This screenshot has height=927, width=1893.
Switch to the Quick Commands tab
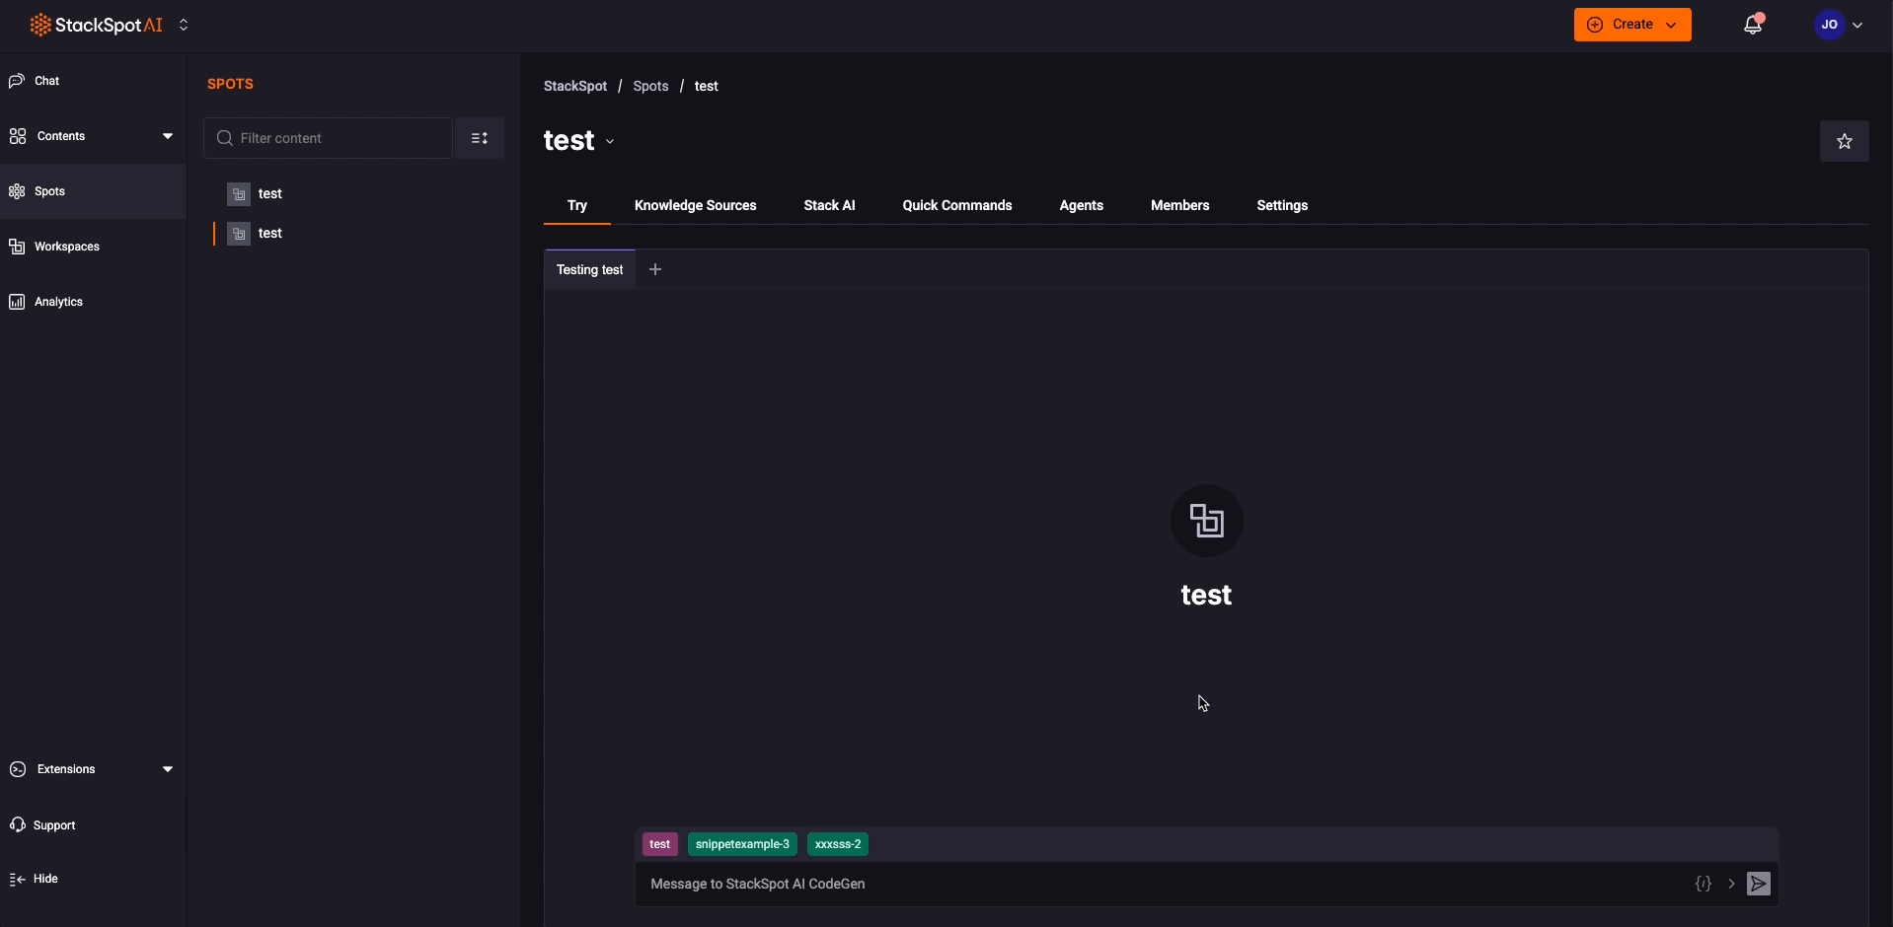coord(956,205)
